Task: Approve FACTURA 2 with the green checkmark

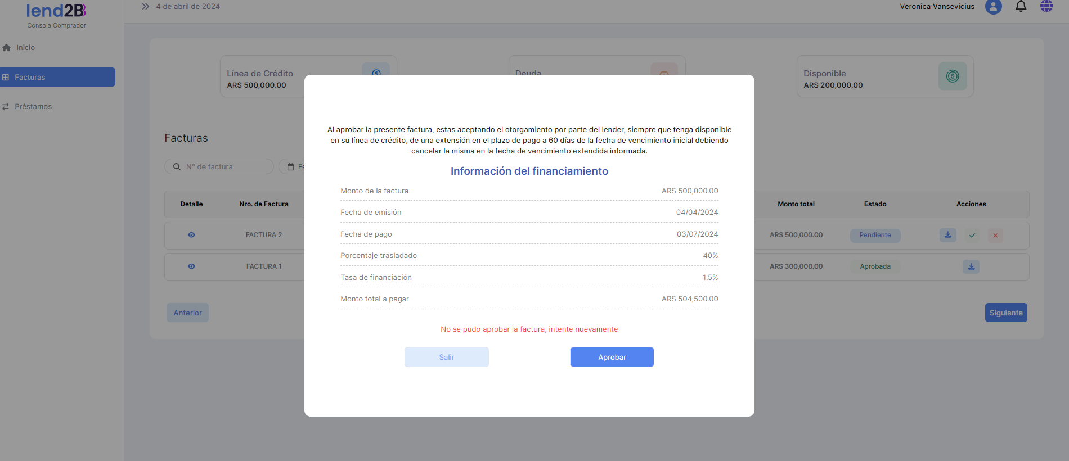Action: coord(972,236)
